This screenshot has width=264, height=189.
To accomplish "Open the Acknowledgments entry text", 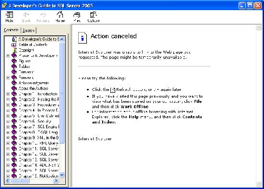I will [34, 83].
